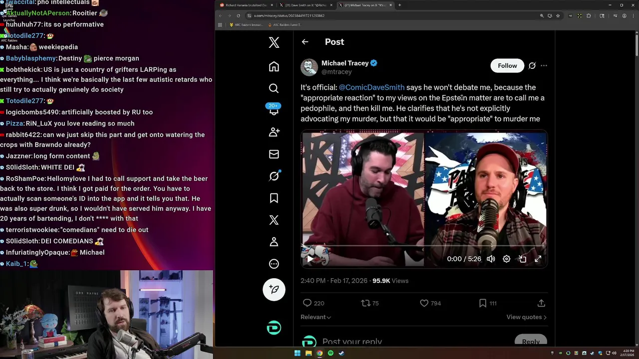This screenshot has width=639, height=359.
Task: Open File Explorer from taskbar
Action: (x=309, y=353)
